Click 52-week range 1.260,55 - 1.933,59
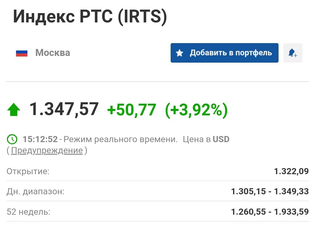 (x=270, y=212)
